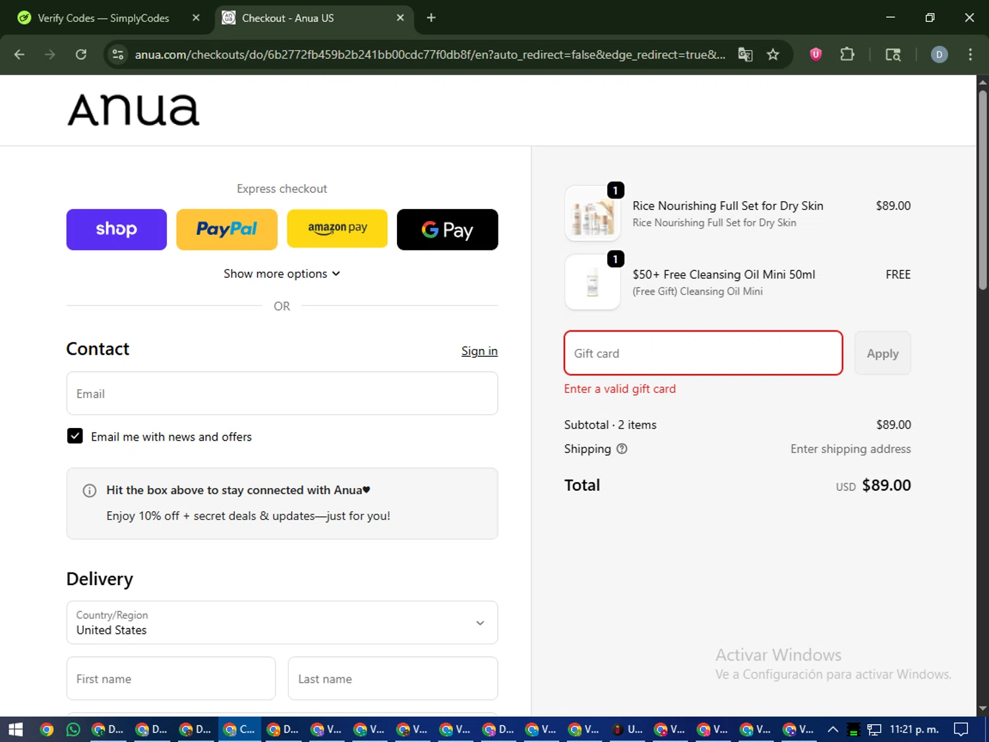The height and width of the screenshot is (742, 989).
Task: Click the "$50+ Free Cleansing Oil Mini 50ml" title
Action: coord(724,274)
